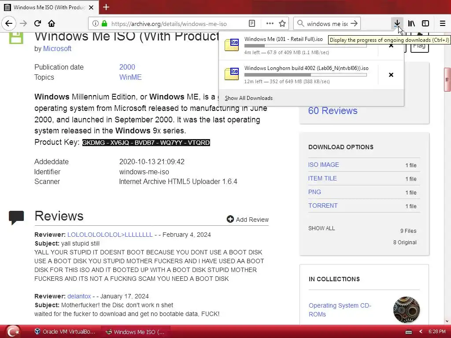Screen dimensions: 451x338
Task: Show site information for archive.org
Action: pos(96,24)
